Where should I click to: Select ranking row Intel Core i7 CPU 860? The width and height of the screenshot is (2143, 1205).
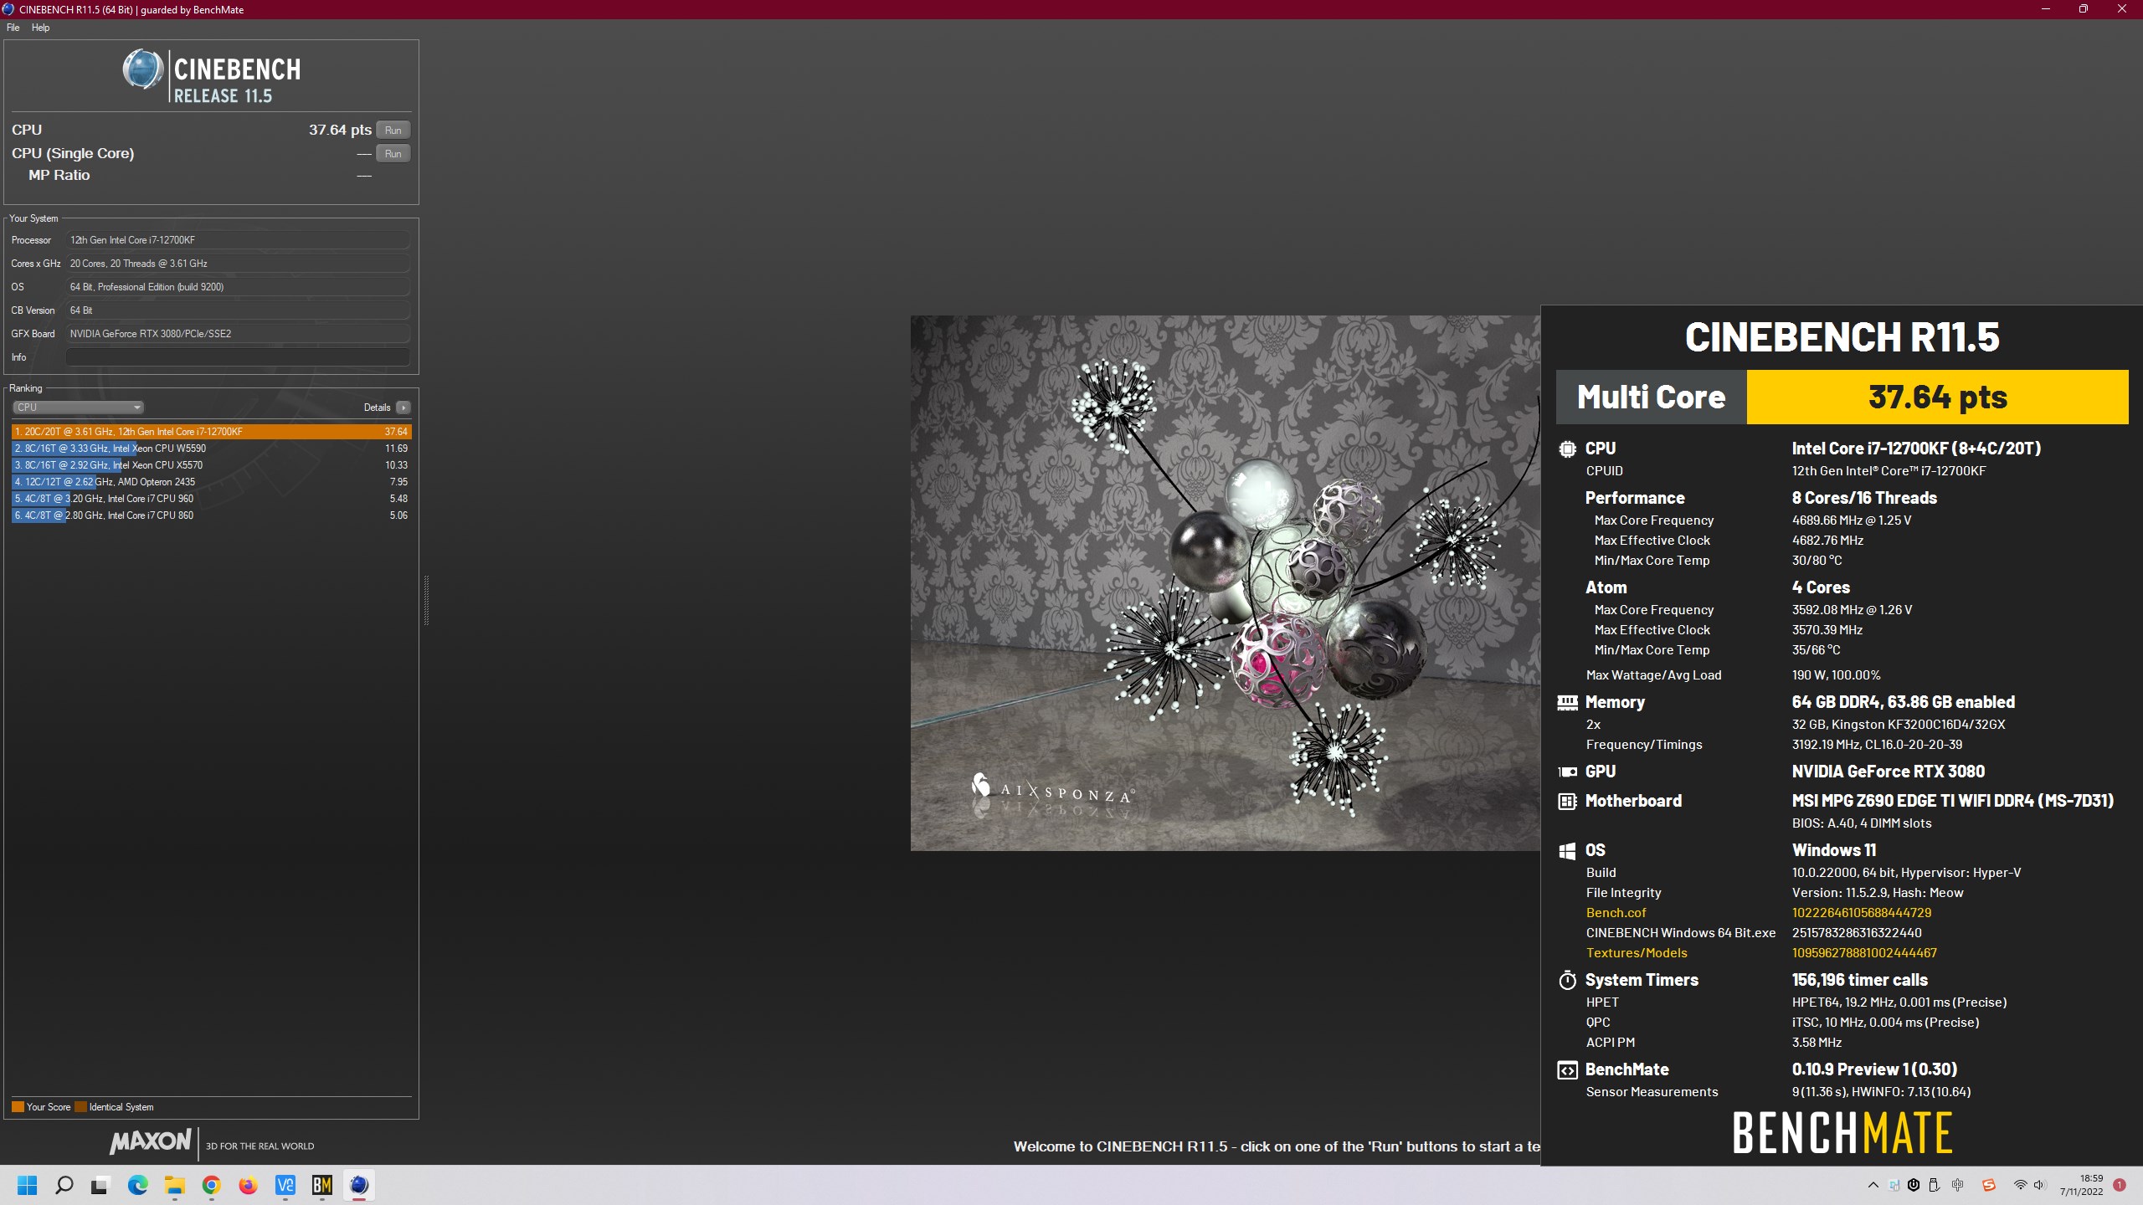click(x=211, y=515)
